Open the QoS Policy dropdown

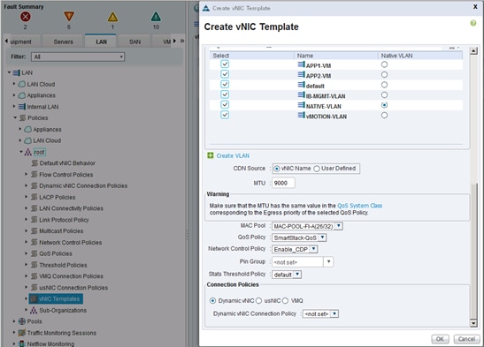click(x=322, y=238)
